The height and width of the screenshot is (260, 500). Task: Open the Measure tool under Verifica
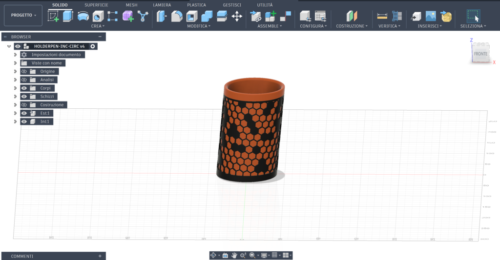[x=382, y=16]
